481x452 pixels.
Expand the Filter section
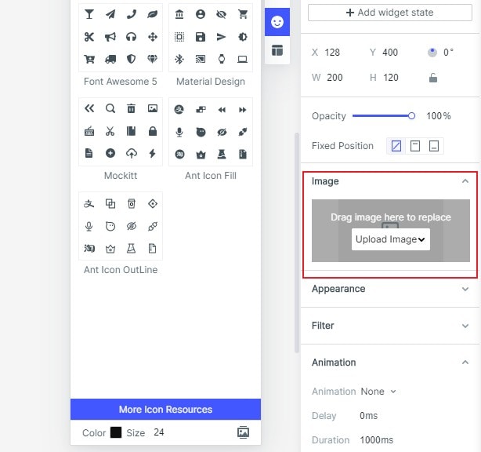[465, 326]
